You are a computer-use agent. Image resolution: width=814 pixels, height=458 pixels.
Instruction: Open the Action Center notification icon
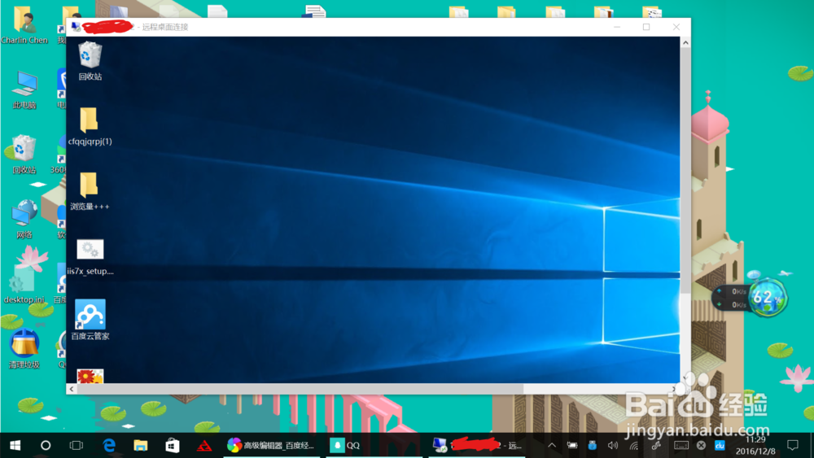click(792, 445)
